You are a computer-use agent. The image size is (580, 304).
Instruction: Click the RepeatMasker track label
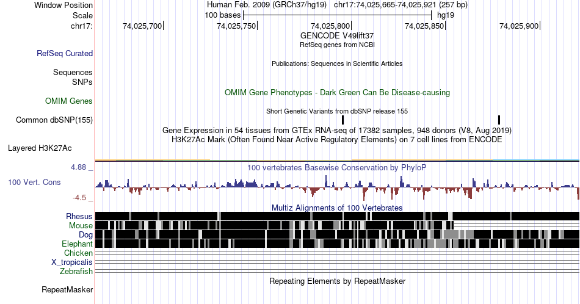[x=67, y=289]
